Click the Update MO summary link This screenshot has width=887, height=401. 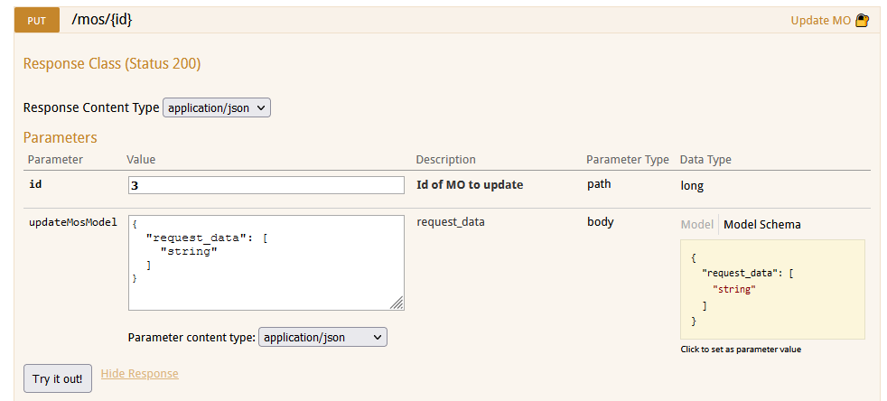click(820, 21)
